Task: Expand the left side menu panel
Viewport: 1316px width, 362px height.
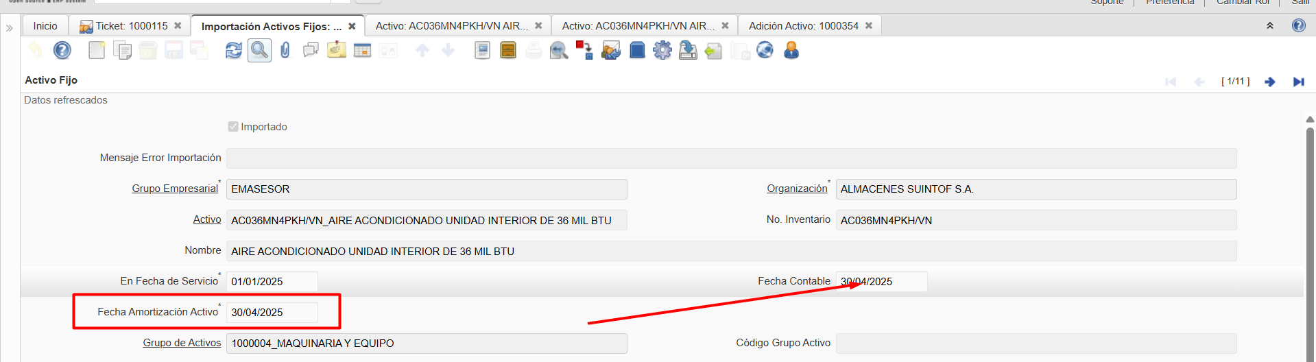Action: coord(10,28)
